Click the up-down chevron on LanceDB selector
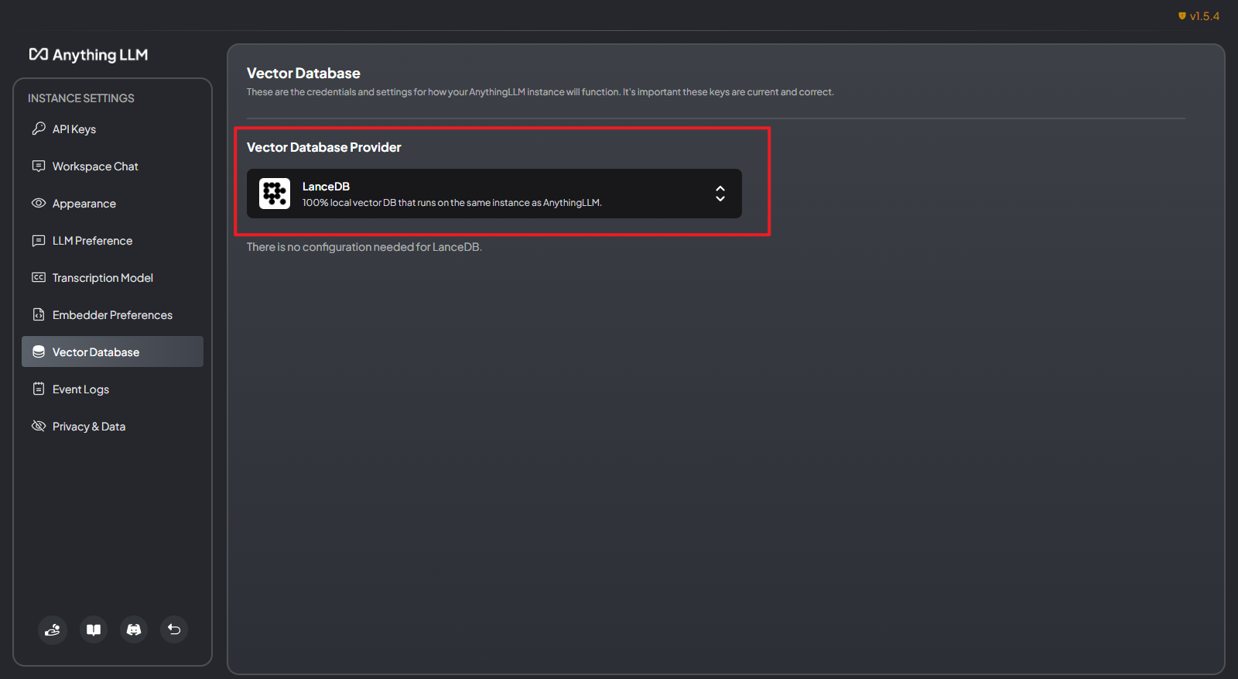Image resolution: width=1238 pixels, height=679 pixels. pyautogui.click(x=720, y=194)
